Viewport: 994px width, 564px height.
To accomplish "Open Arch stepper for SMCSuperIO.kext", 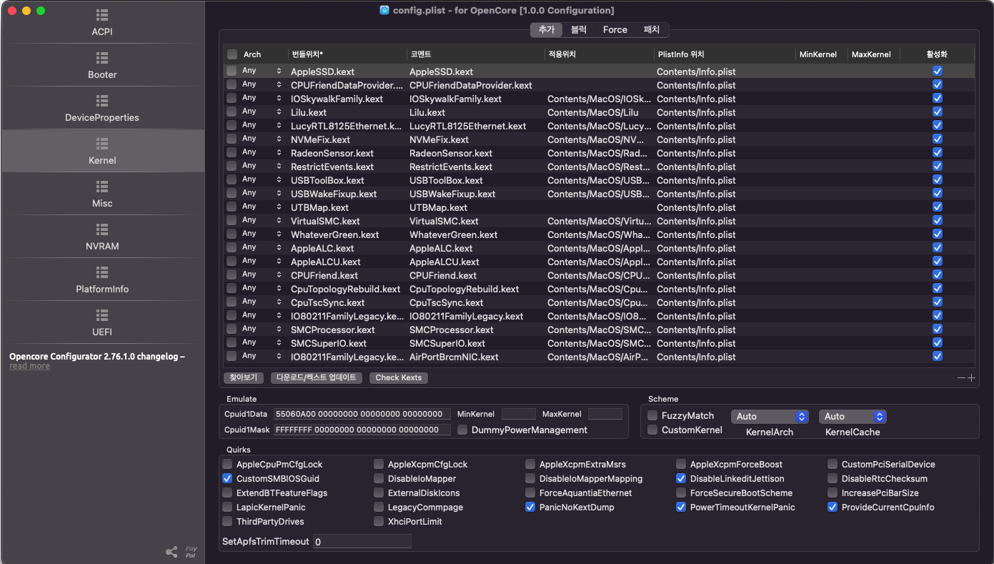I will [279, 343].
